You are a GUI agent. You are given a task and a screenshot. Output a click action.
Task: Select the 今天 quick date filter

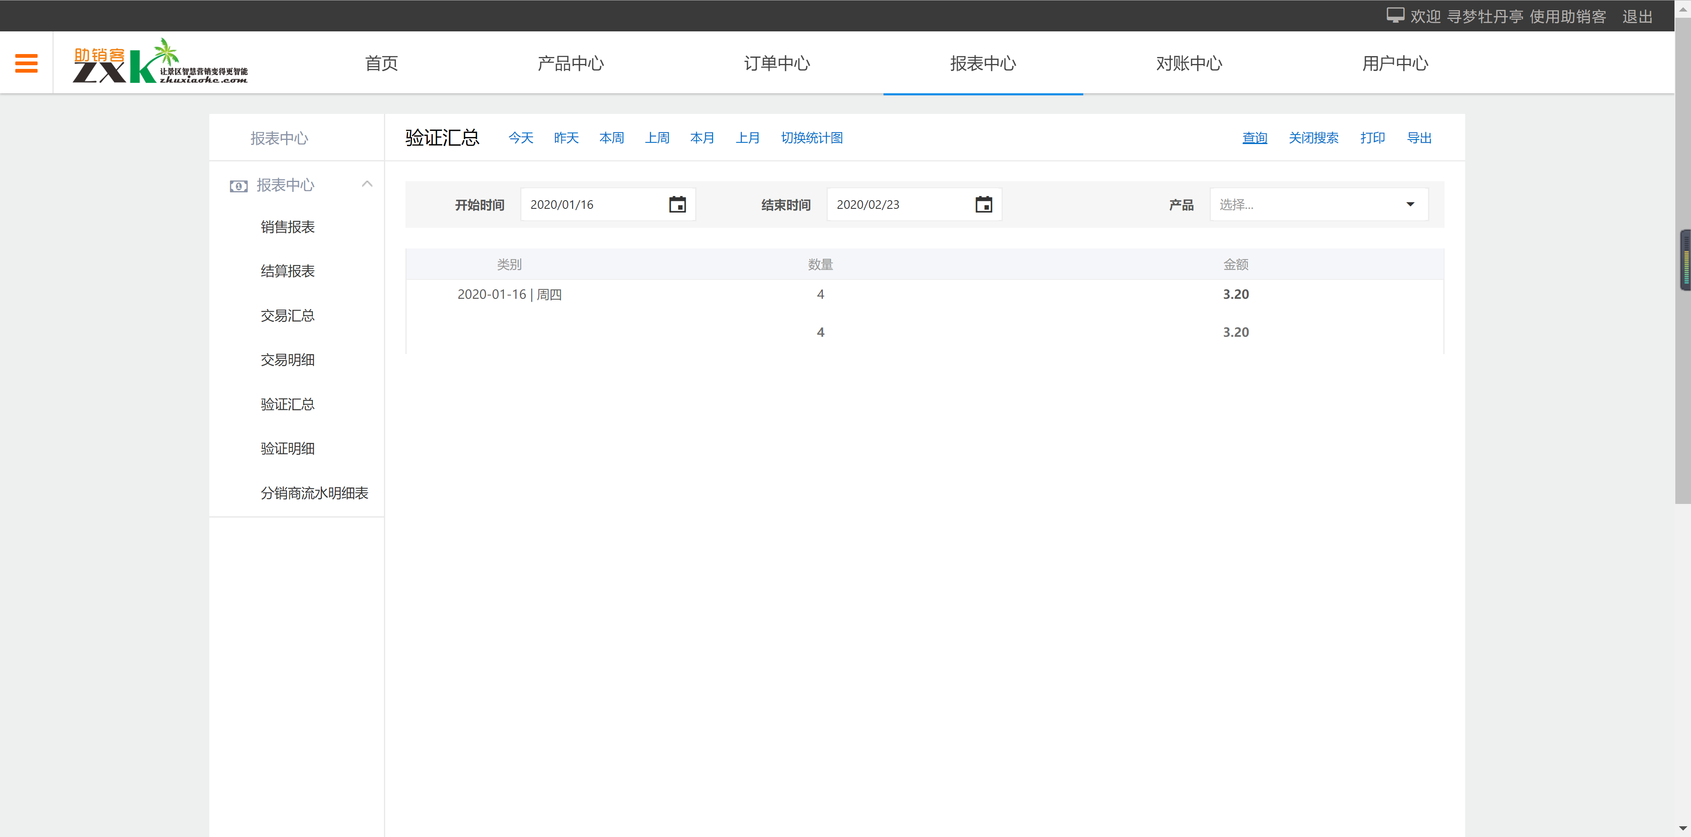[x=521, y=138]
